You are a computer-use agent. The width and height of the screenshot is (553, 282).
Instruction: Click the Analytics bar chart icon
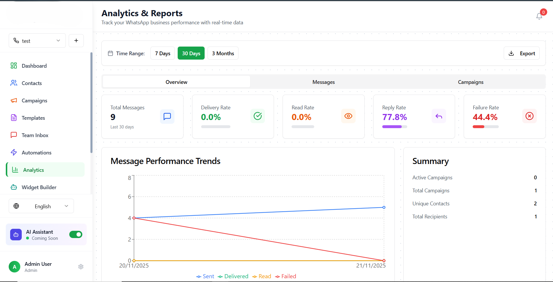click(15, 170)
